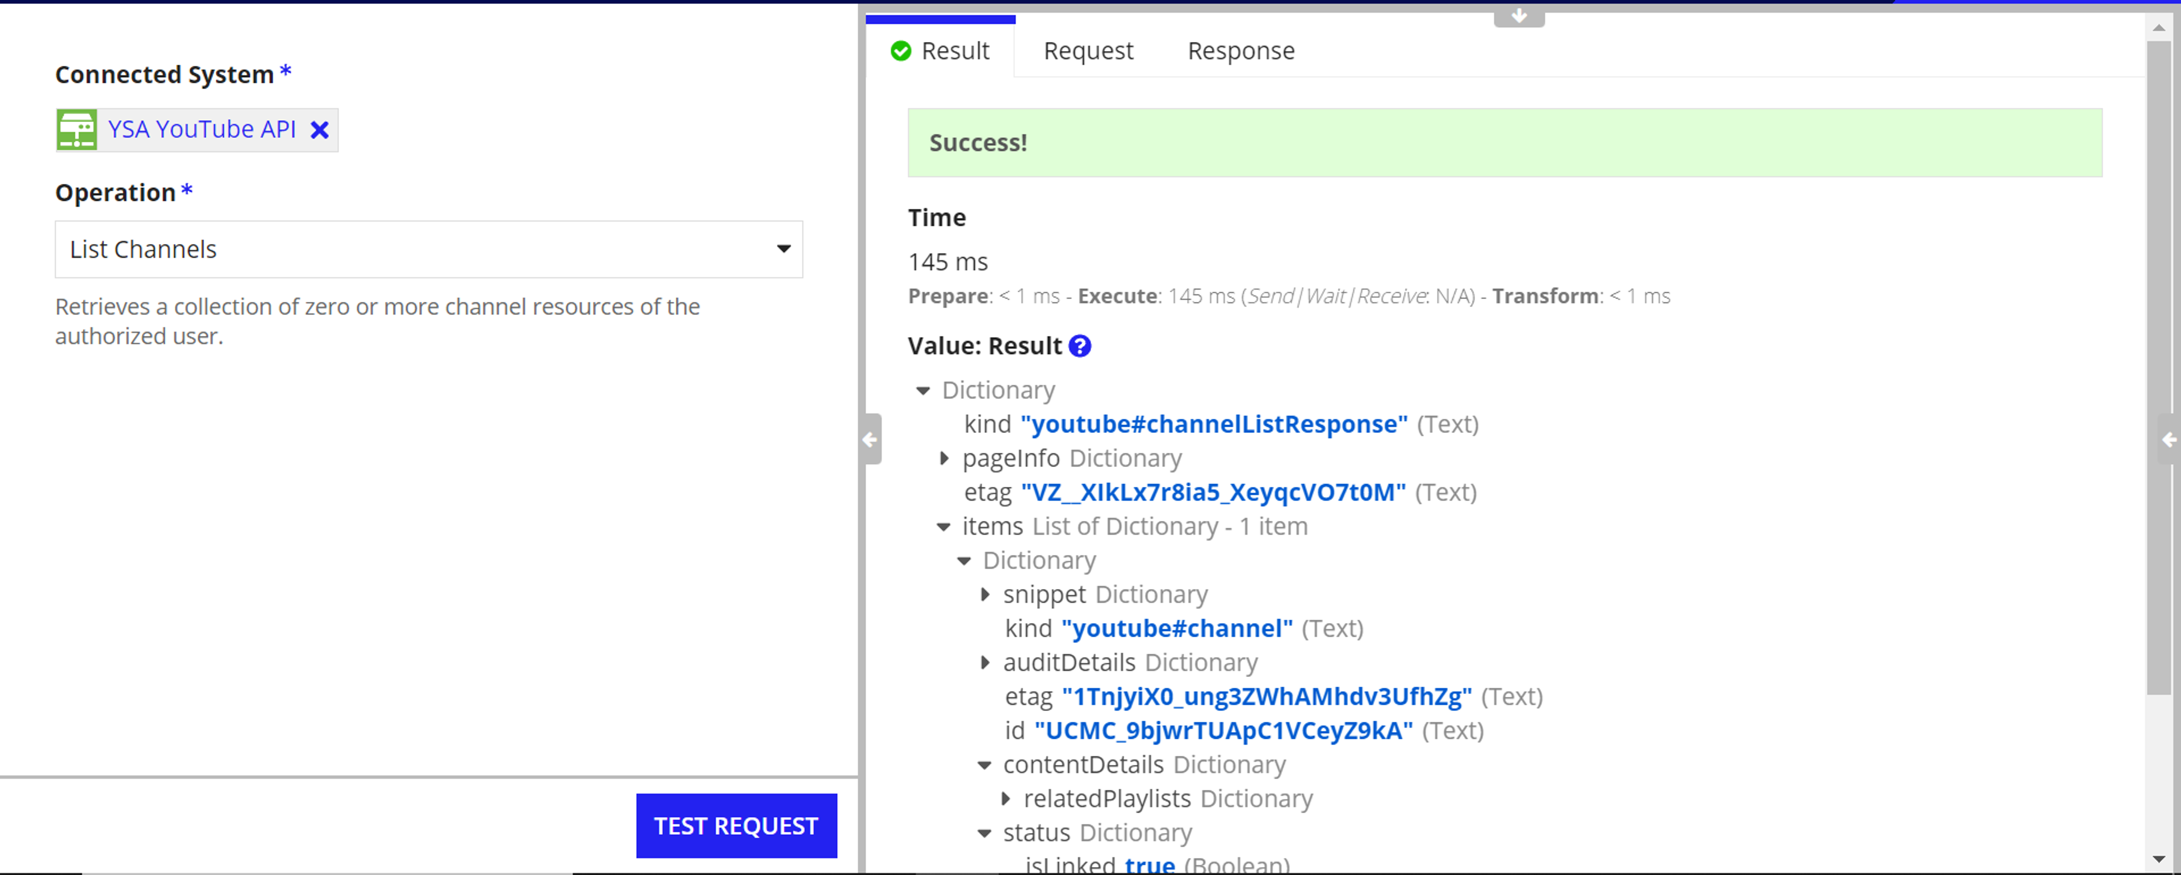Click the TEST REQUEST button

coord(737,825)
